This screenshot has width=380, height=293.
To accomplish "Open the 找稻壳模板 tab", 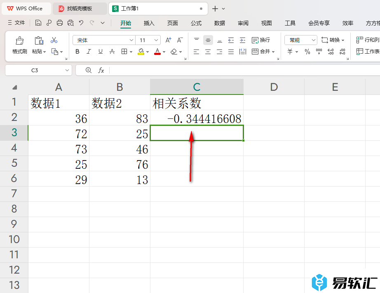I will point(80,9).
